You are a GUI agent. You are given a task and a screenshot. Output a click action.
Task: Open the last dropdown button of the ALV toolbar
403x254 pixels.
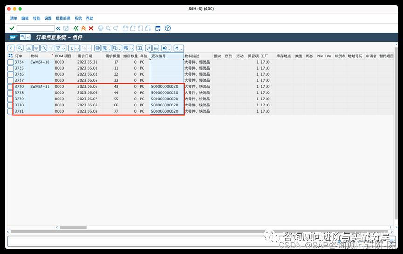click(x=178, y=48)
